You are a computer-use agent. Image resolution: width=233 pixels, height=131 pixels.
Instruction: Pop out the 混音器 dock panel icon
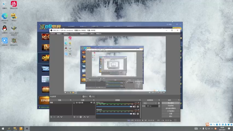point(140,100)
